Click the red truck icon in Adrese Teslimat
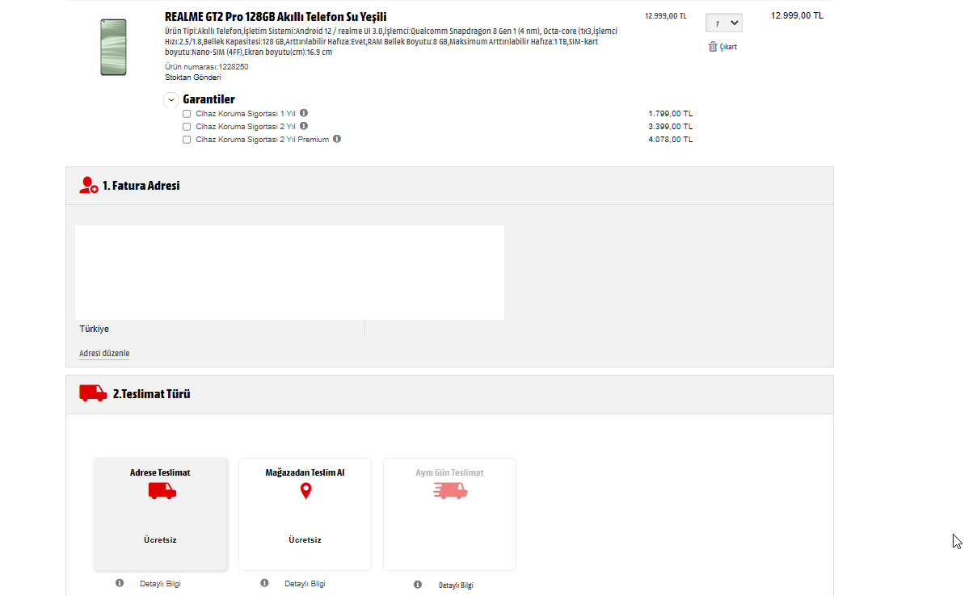The width and height of the screenshot is (977, 596). 162,491
